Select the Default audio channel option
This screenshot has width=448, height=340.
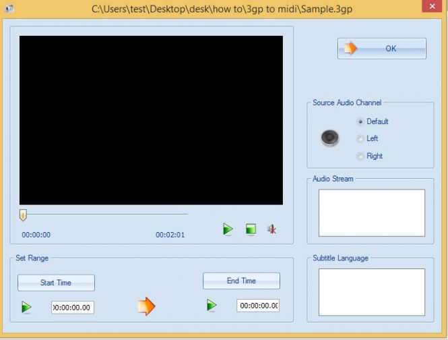[x=360, y=122]
